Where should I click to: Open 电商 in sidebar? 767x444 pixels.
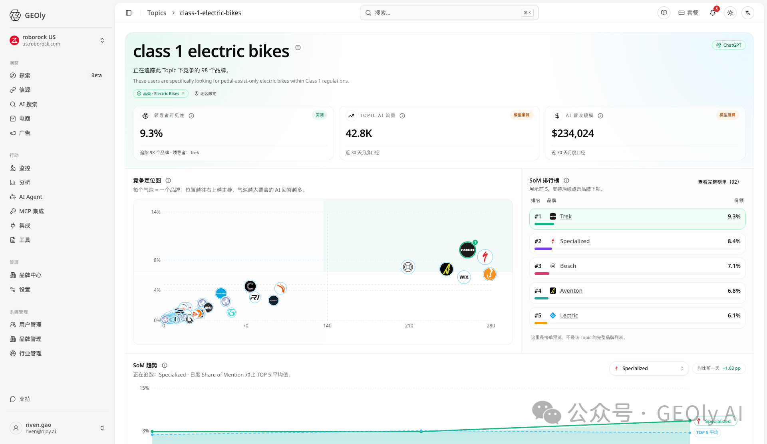(58, 119)
